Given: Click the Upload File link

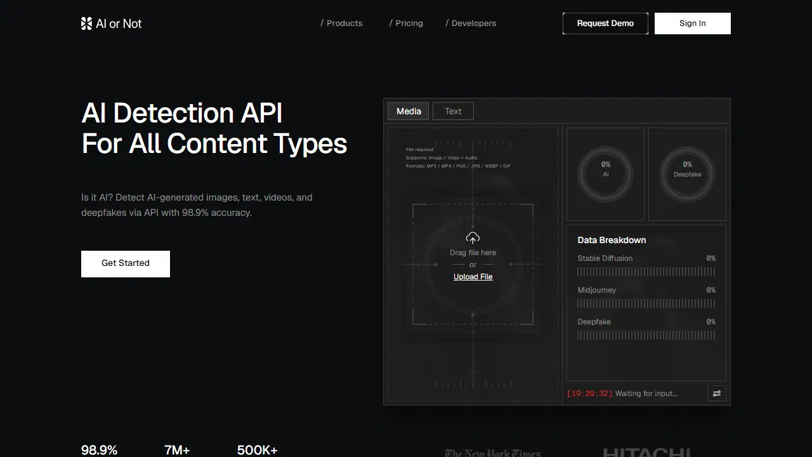Looking at the screenshot, I should click(x=473, y=277).
